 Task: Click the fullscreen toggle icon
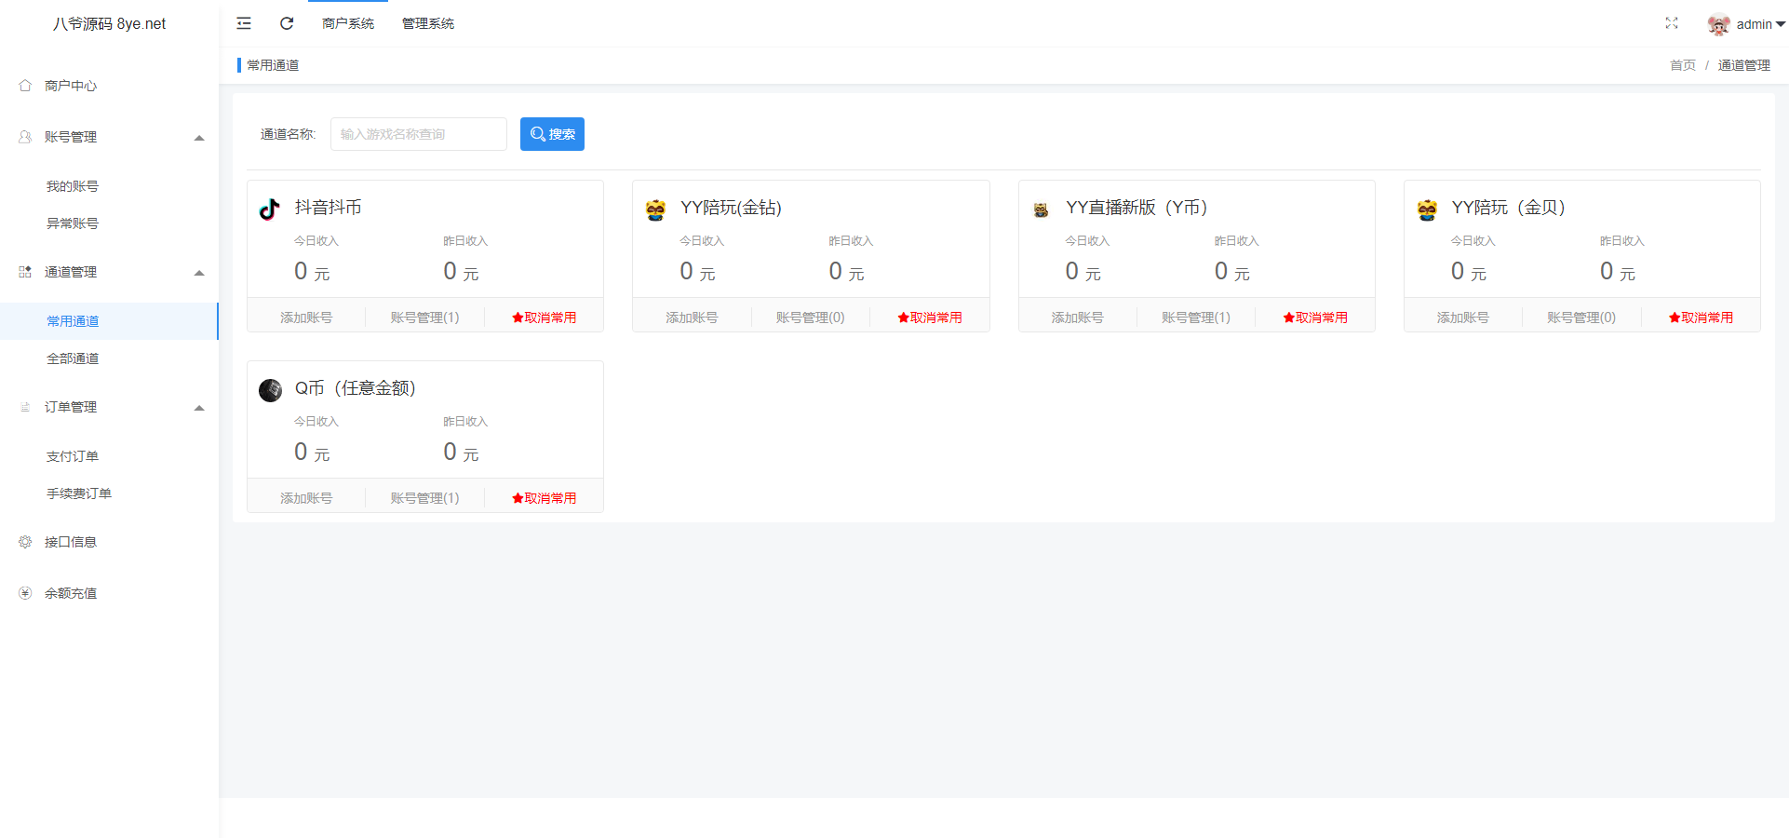coord(1673,23)
